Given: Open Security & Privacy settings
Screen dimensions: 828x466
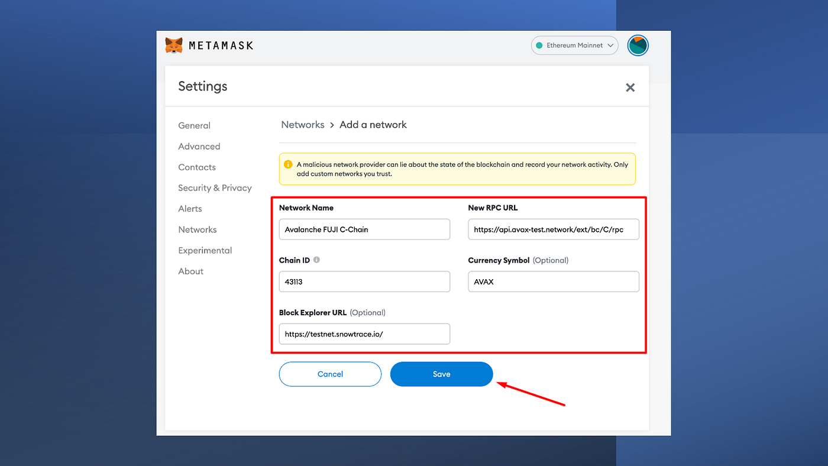Looking at the screenshot, I should [215, 188].
